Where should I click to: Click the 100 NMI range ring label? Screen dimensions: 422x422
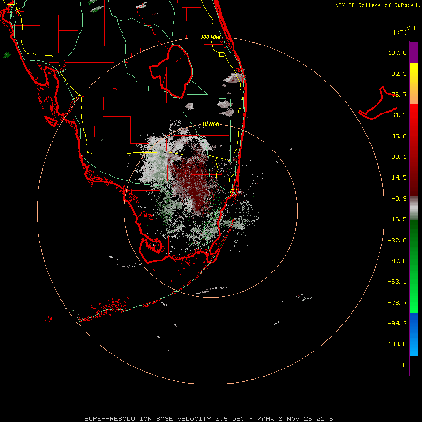pyautogui.click(x=211, y=37)
